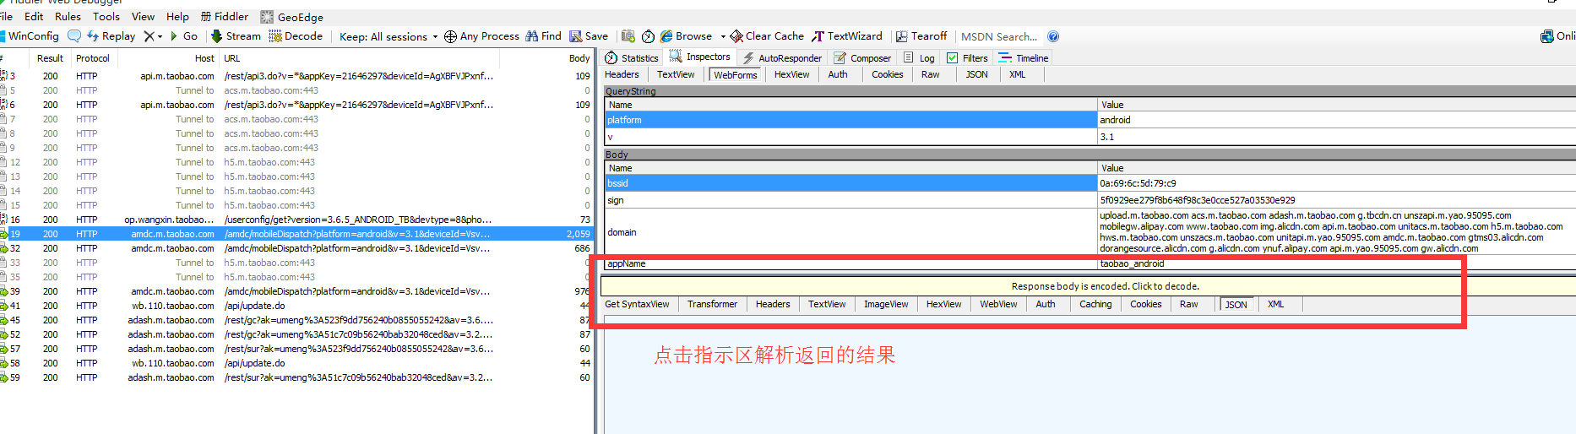Open the View menu
Viewport: 1576px width, 434px height.
click(143, 17)
